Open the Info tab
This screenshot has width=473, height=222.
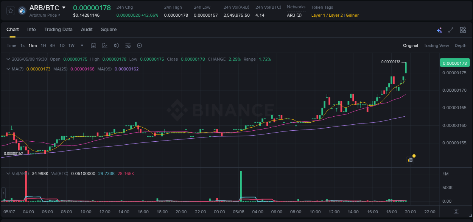pos(31,30)
